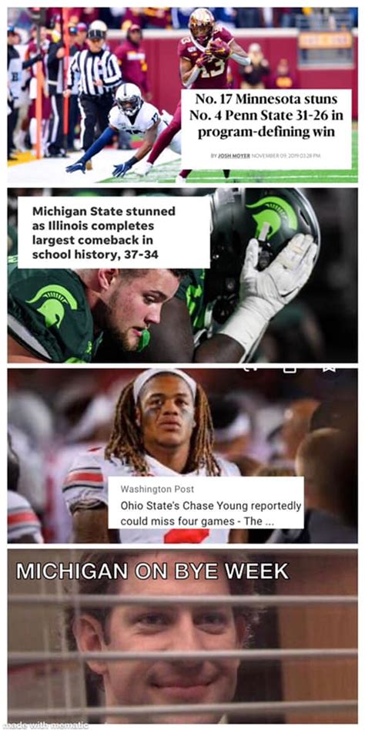Select the Michigan State players photo
This screenshot has width=365, height=731.
click(x=182, y=275)
